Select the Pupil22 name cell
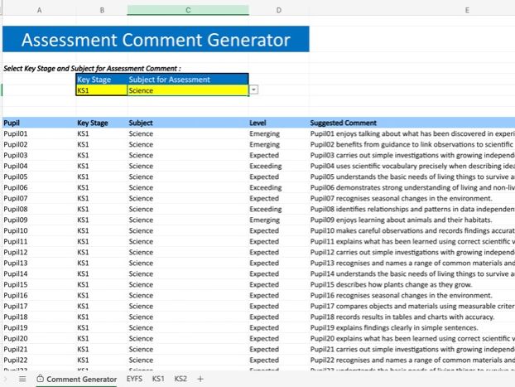This screenshot has height=387, width=515. tap(39, 360)
